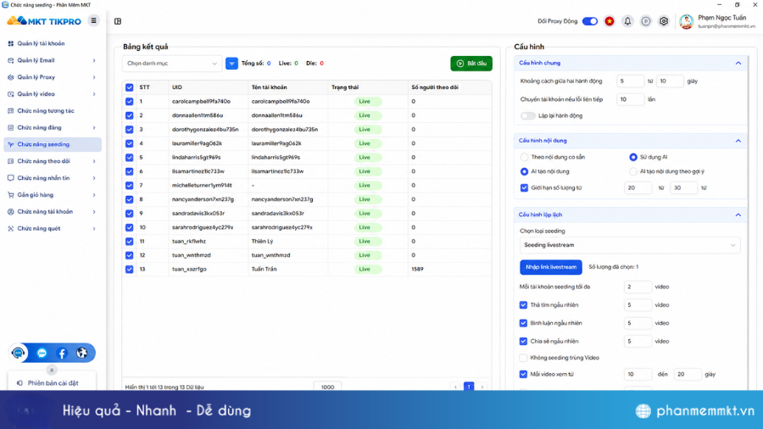Click the support headset icon at bottom left
Image resolution: width=763 pixels, height=429 pixels.
[x=19, y=354]
